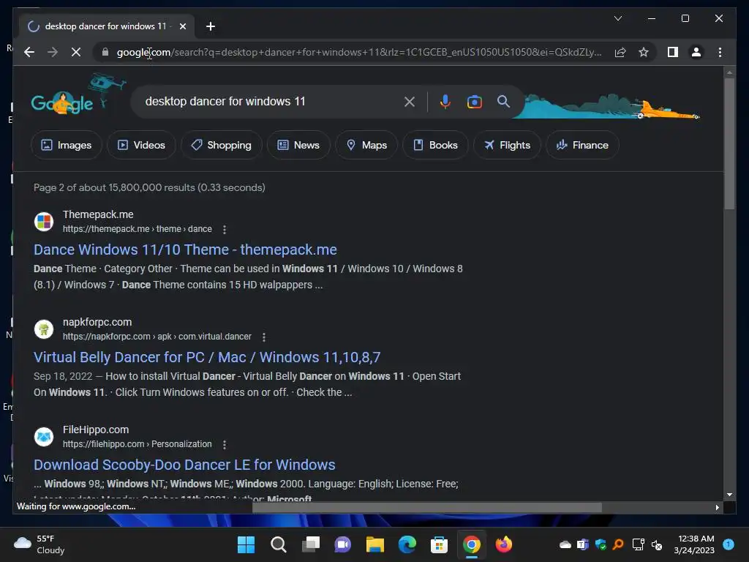Screen dimensions: 749x562
Task: Open File Explorer from the taskbar
Action: click(x=375, y=544)
